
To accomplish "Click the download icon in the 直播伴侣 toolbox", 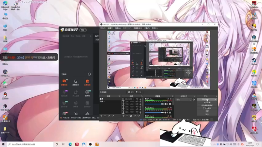I will pos(76,114).
